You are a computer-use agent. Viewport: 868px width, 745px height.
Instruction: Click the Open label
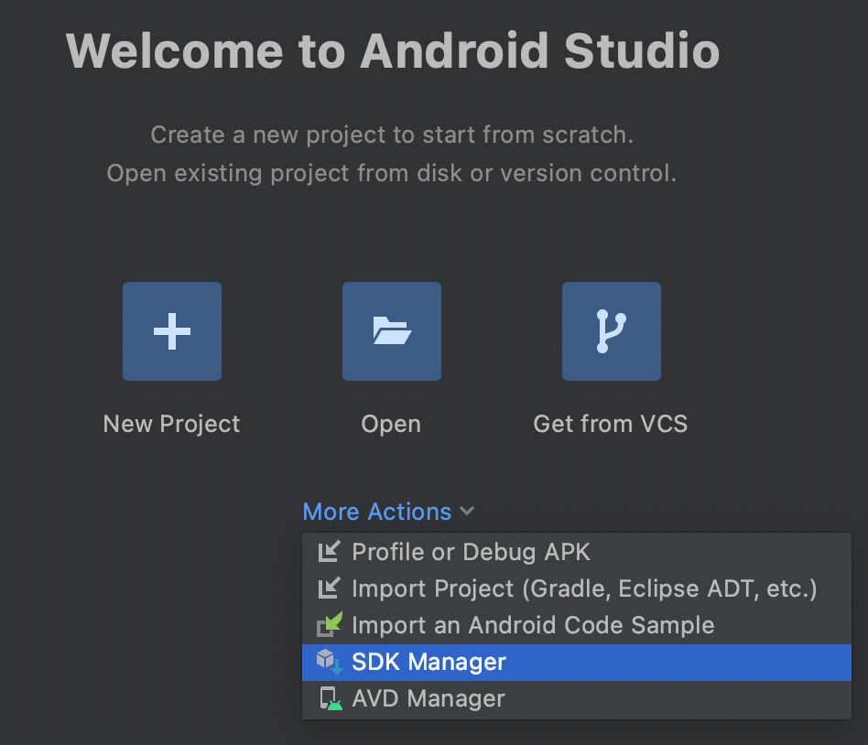tap(391, 425)
